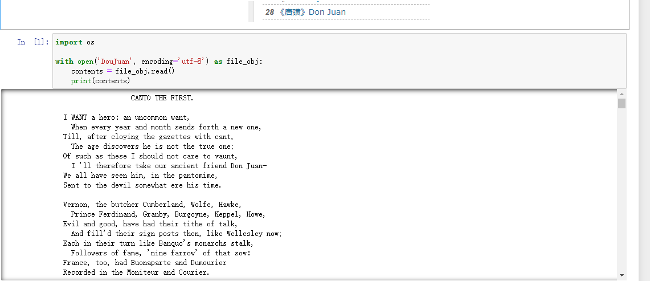The width and height of the screenshot is (650, 281).
Task: Click the 'with open('DouJuan'...' code line
Action: [x=159, y=62]
